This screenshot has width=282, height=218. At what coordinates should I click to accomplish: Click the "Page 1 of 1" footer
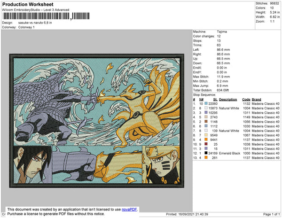tap(271, 214)
